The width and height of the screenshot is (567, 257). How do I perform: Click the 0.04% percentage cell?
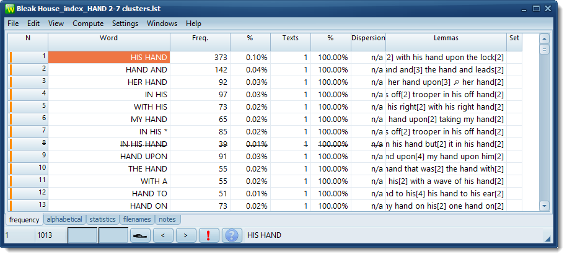(250, 70)
